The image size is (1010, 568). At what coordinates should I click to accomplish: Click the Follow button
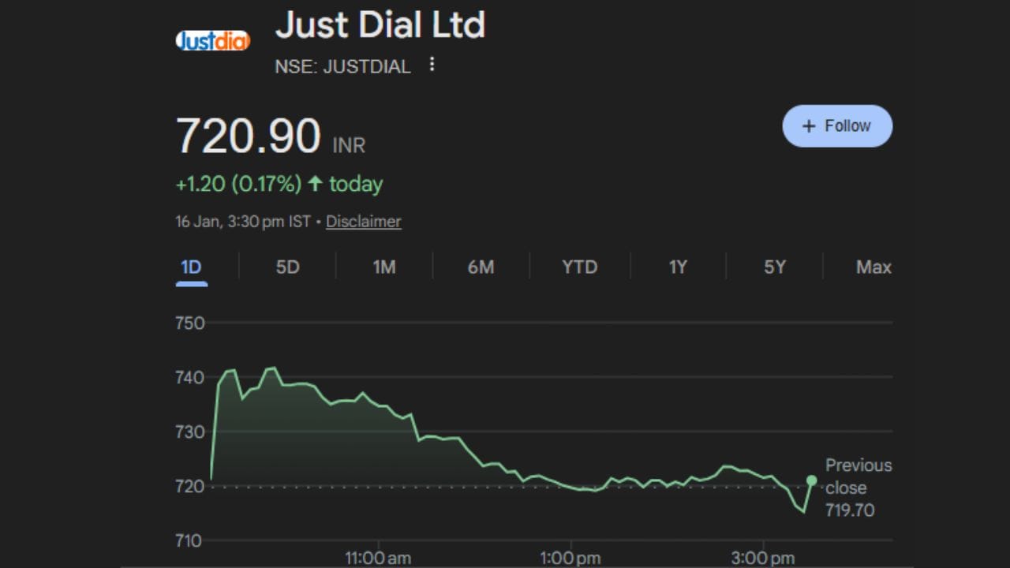pos(837,126)
